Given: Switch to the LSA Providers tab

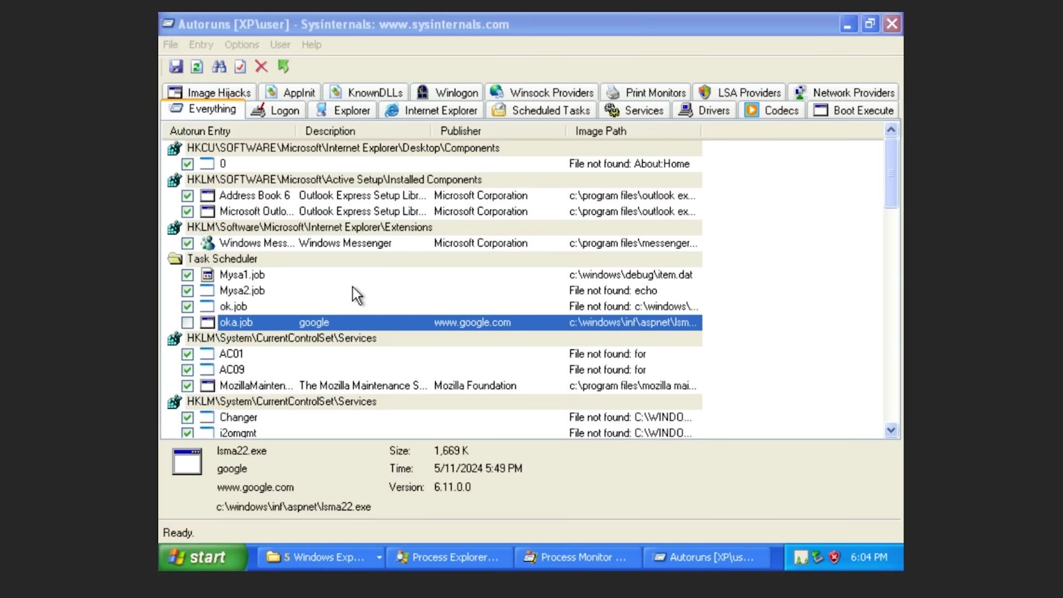Looking at the screenshot, I should 739,92.
